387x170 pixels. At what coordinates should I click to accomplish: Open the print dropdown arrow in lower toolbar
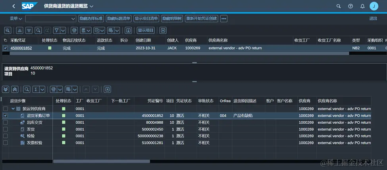tap(60, 89)
